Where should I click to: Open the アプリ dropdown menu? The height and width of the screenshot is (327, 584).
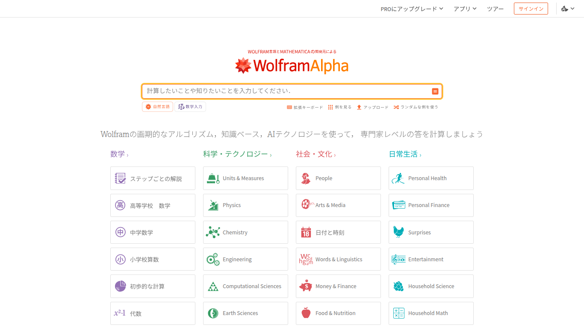click(x=465, y=9)
